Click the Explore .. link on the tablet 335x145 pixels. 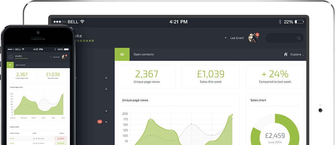click(297, 54)
